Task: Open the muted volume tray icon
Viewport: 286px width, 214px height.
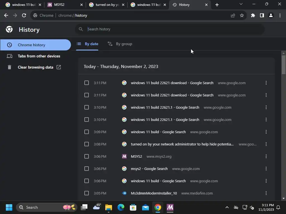Action: click(252, 207)
